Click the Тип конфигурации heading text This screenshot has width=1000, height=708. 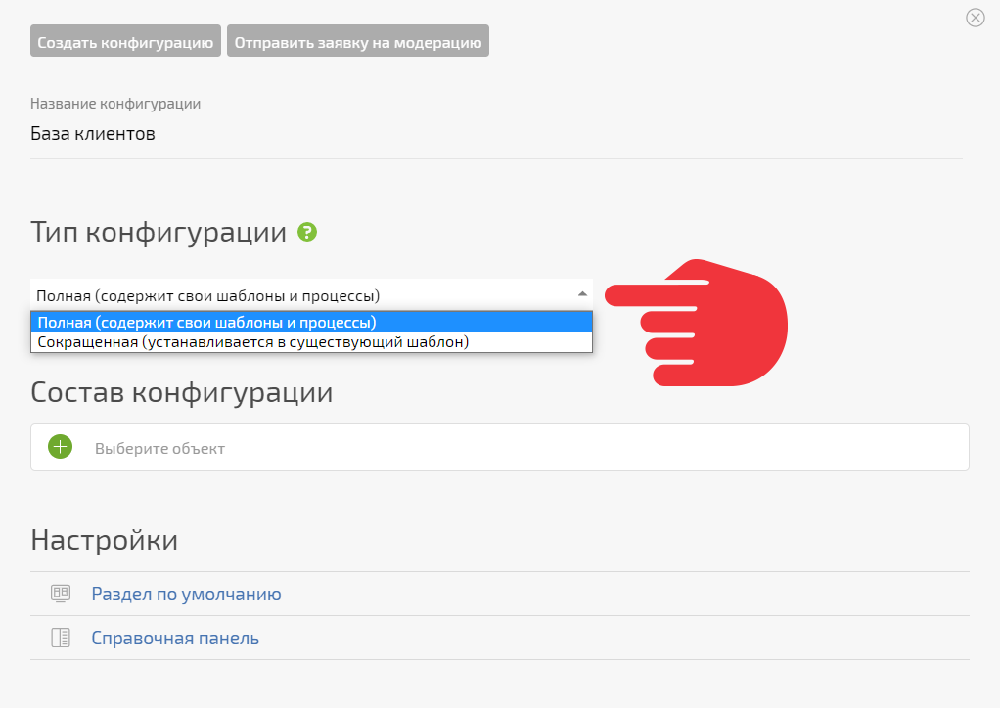(x=159, y=232)
